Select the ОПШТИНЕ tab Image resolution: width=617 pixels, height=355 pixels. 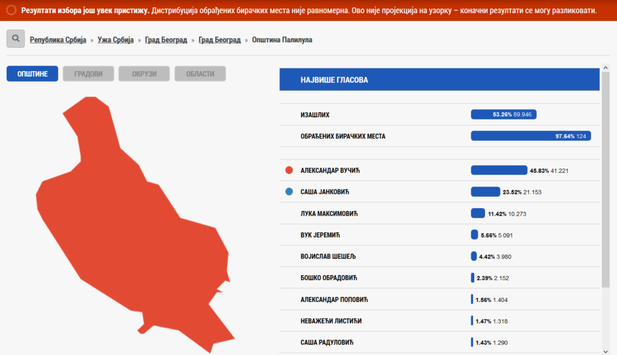[32, 74]
